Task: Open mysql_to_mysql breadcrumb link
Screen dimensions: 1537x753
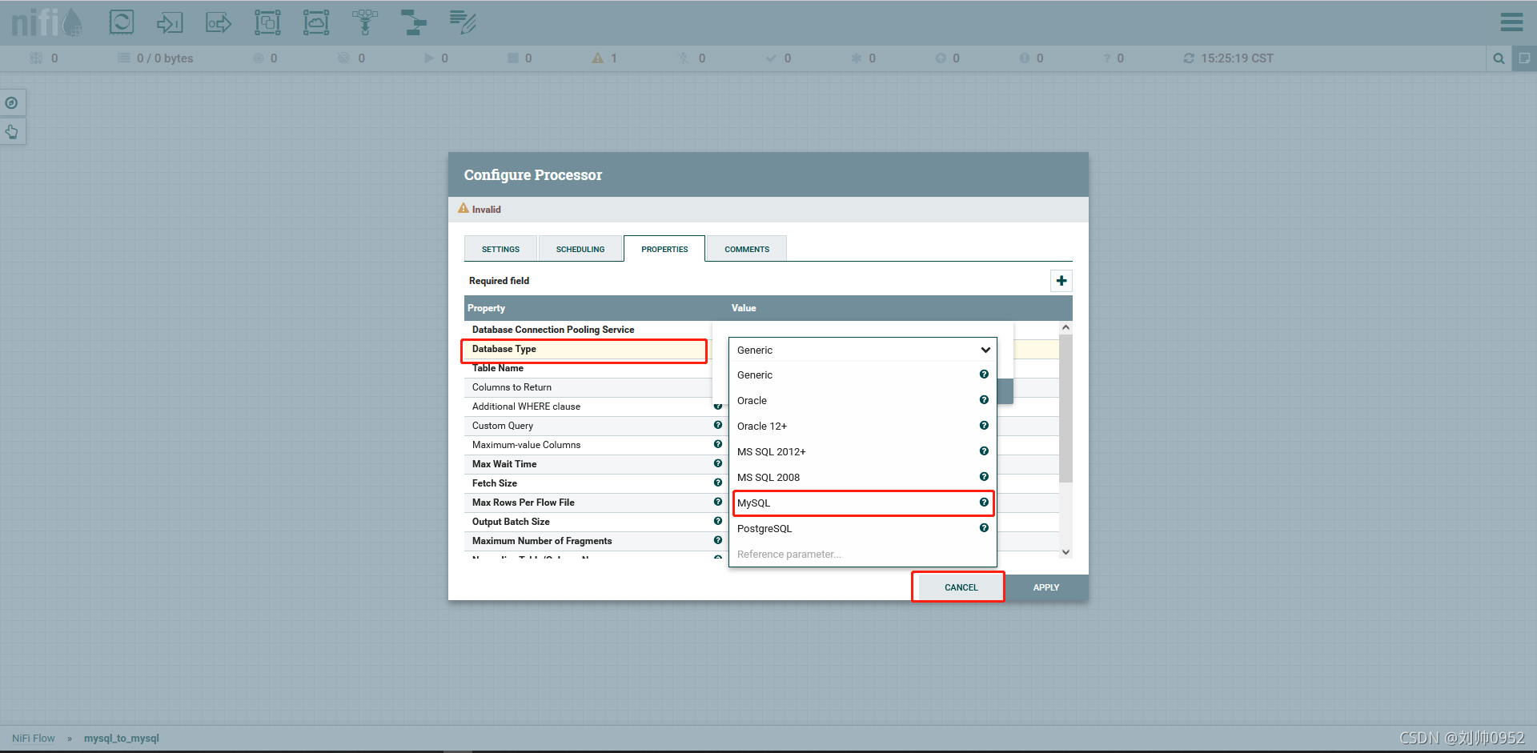Action: (122, 738)
